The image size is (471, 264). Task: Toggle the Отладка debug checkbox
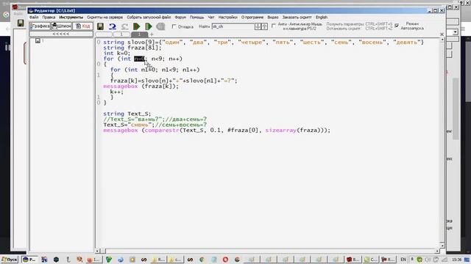click(174, 26)
